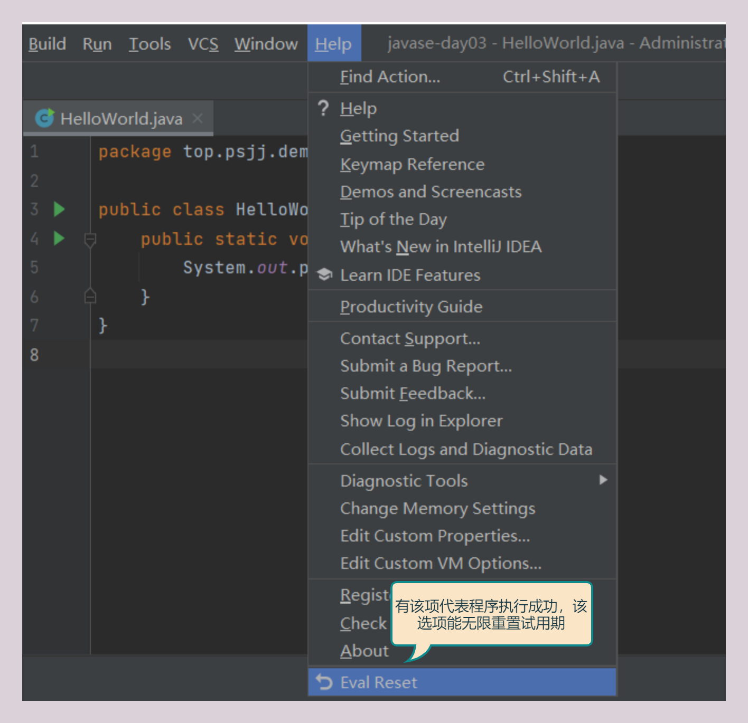
Task: Click the Eval Reset undo-arrow icon
Action: click(324, 682)
